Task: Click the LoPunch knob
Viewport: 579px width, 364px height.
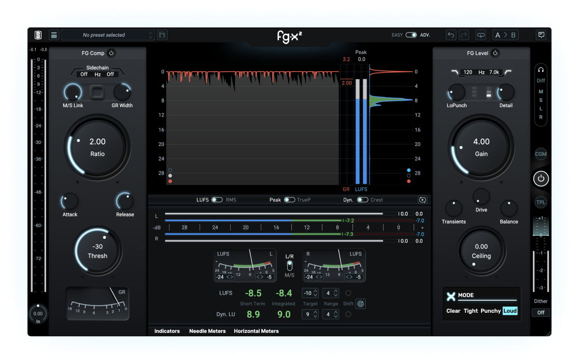Action: (x=456, y=93)
